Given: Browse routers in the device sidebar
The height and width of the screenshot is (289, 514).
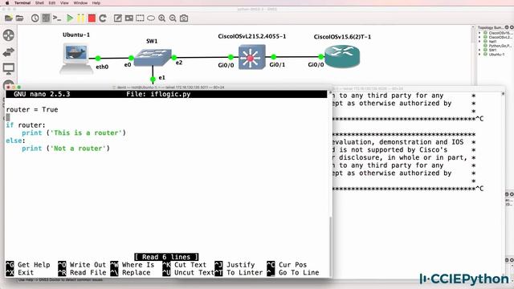Looking at the screenshot, I should pos(9,35).
